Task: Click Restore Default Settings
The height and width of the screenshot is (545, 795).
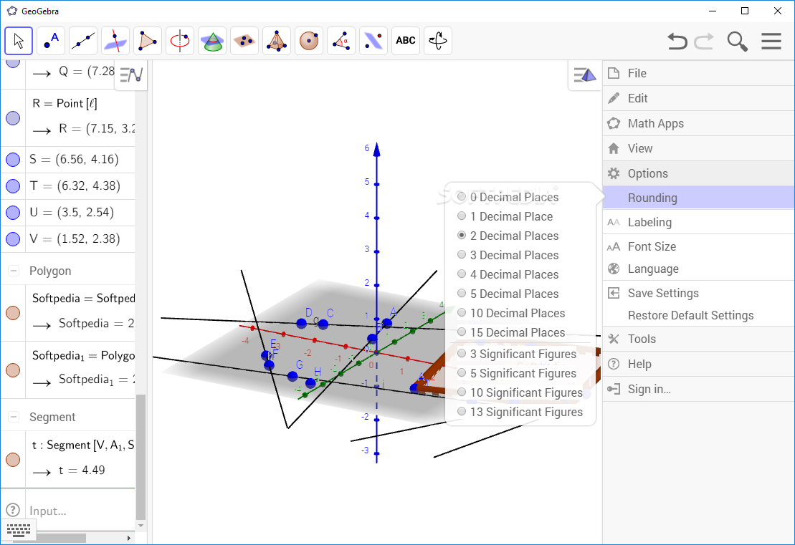Action: point(699,315)
